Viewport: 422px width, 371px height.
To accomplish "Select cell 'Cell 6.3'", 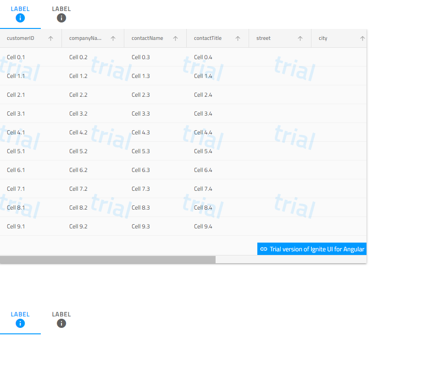I will click(155, 170).
